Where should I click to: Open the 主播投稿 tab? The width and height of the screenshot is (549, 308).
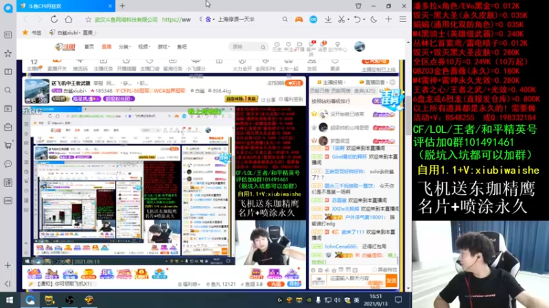(x=331, y=82)
